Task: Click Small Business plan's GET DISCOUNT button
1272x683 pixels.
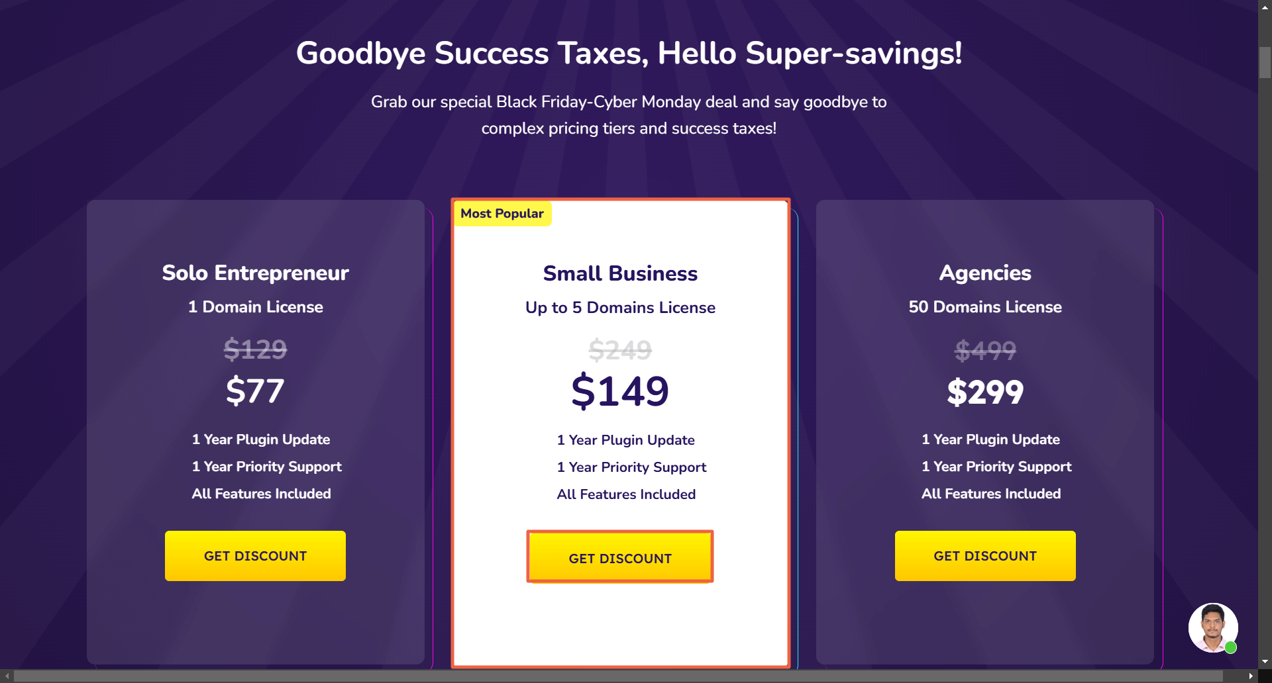Action: coord(620,557)
